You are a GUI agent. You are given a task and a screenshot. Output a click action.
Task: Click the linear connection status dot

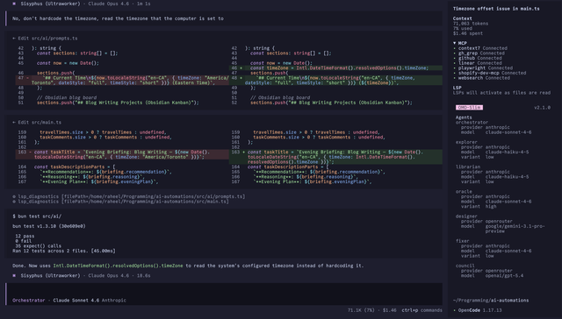(455, 63)
